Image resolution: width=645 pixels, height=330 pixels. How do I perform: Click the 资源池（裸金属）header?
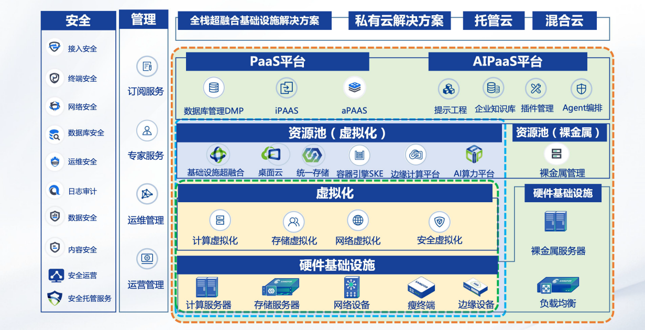[x=559, y=133]
